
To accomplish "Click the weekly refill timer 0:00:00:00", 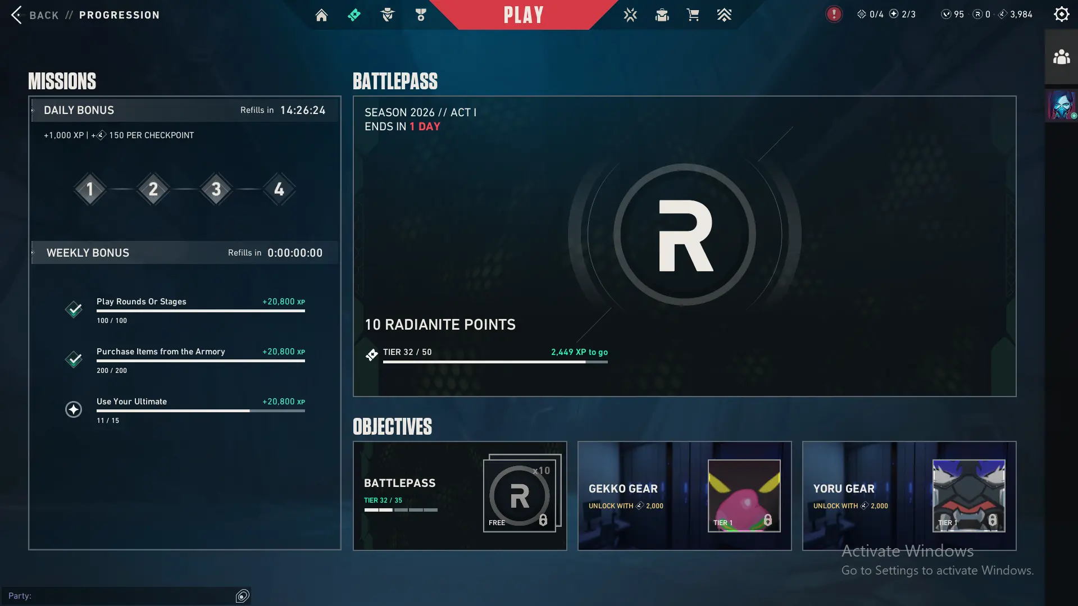I will pos(295,253).
